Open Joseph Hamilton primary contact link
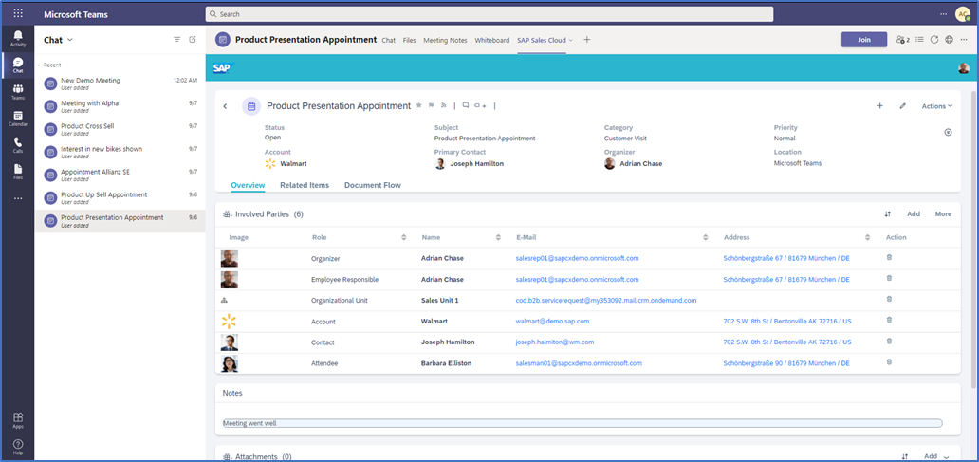Image resolution: width=979 pixels, height=462 pixels. [475, 163]
